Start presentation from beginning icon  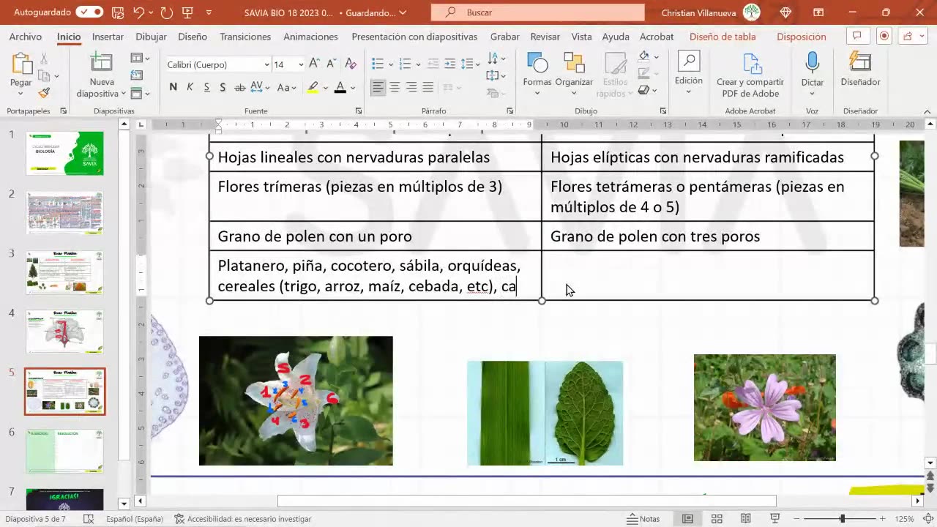(x=187, y=12)
